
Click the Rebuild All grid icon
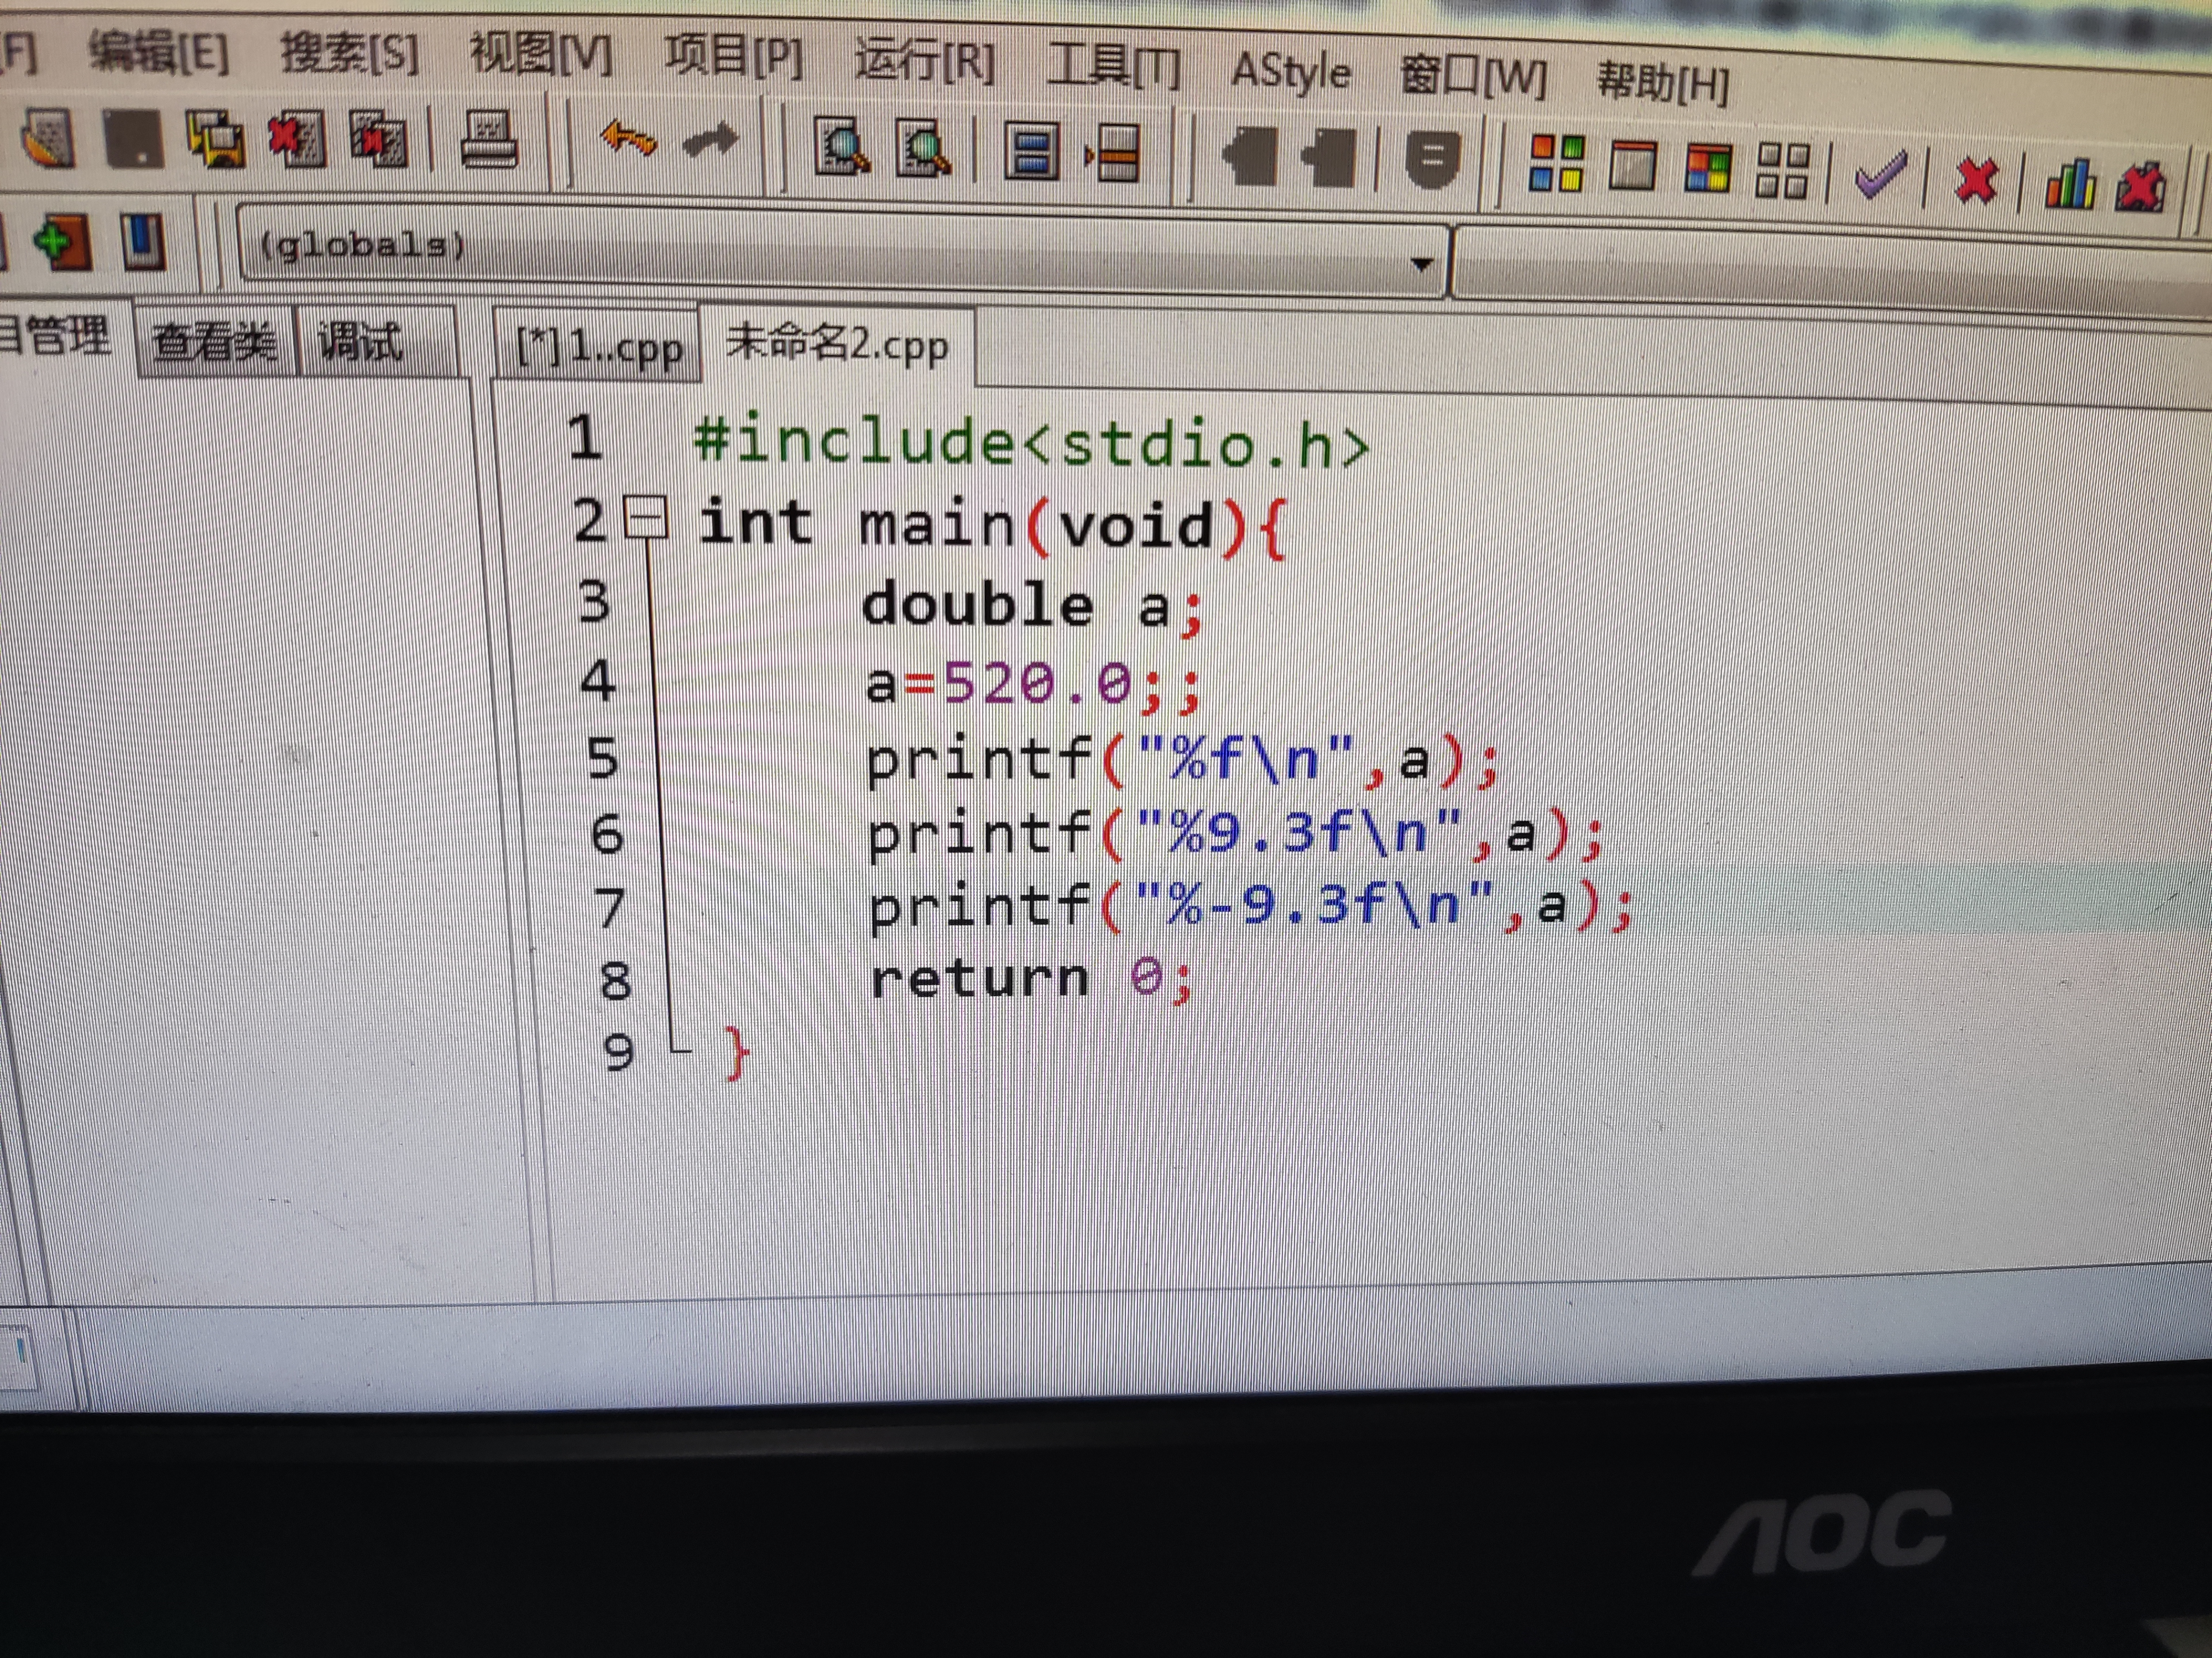(1782, 170)
